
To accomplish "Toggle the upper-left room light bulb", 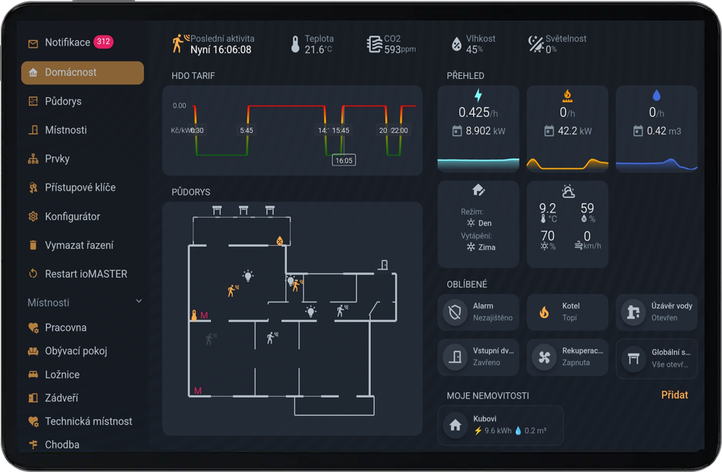I will (247, 275).
